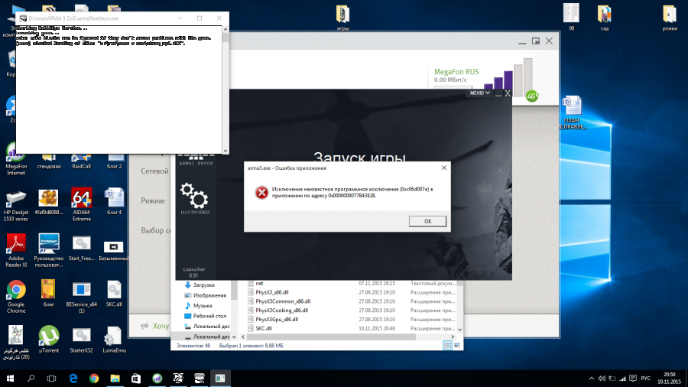This screenshot has height=387, width=688.
Task: Open Рабочий стол in Explorer navigation pane
Action: (209, 316)
